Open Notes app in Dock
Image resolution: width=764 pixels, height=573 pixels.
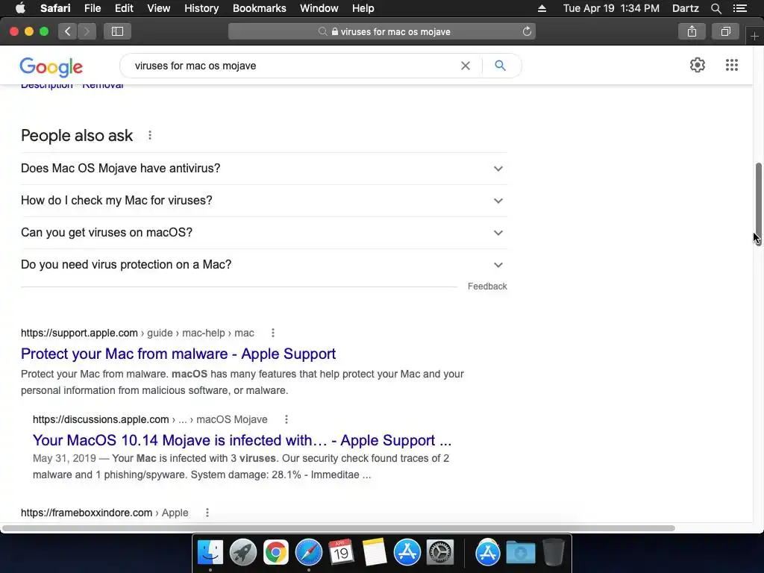coord(375,553)
